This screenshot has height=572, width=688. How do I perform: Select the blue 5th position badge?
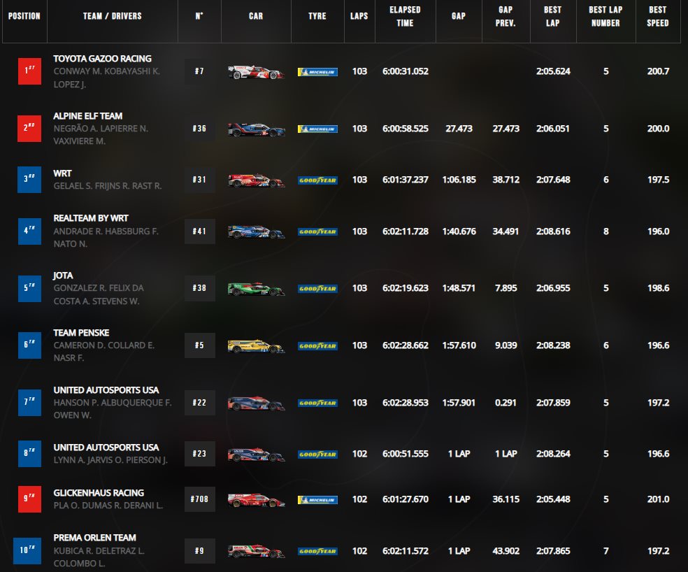(29, 288)
